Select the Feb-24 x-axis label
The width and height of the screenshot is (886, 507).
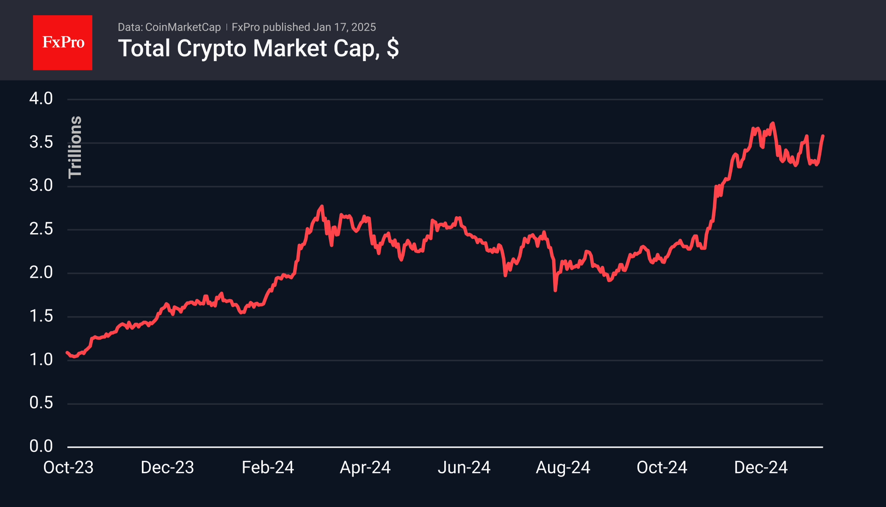(x=268, y=467)
